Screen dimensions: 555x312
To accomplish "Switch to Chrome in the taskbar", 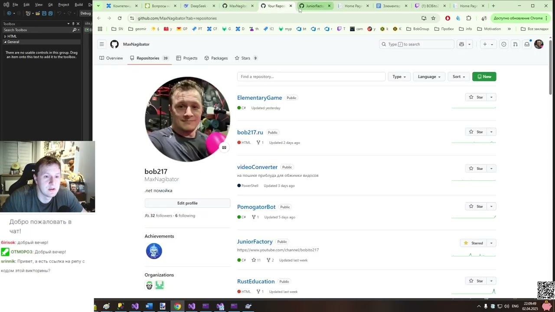I will tap(177, 306).
